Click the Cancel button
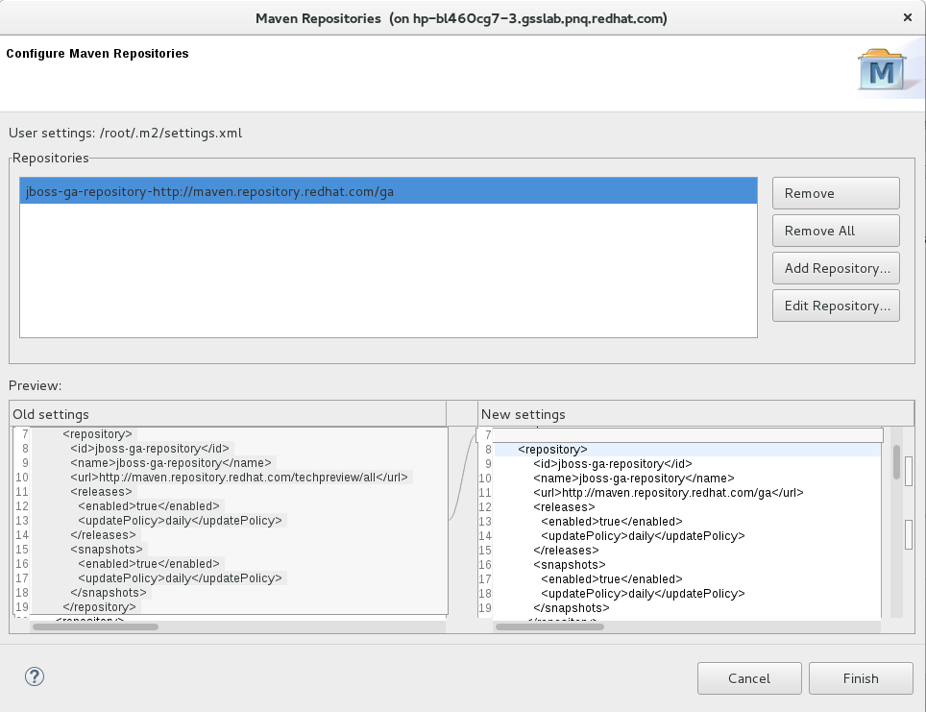Screen dimensions: 926x712 point(749,678)
